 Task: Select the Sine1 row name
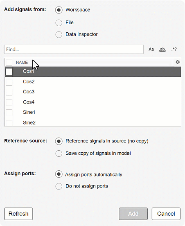pyautogui.click(x=29, y=112)
